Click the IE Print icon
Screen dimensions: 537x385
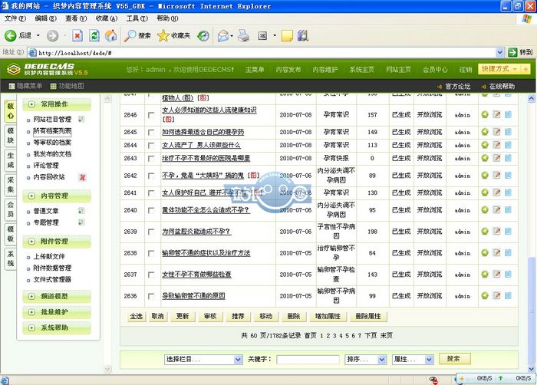[x=243, y=35]
